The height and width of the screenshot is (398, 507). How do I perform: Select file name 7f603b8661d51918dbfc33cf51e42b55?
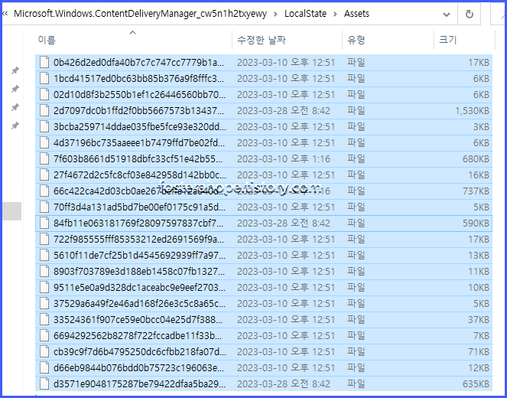(138, 159)
